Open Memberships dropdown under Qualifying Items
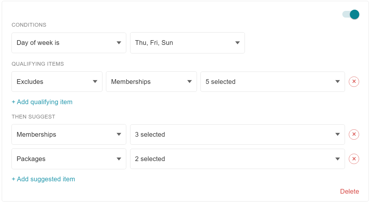 (x=151, y=82)
